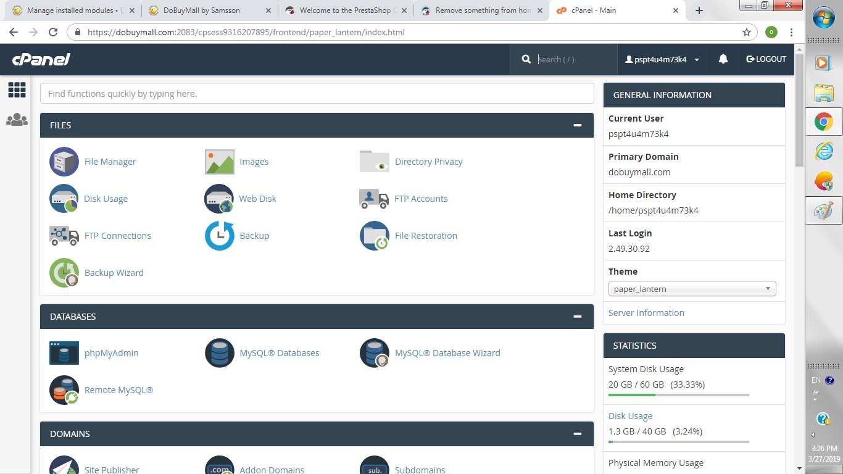Collapse the DOMAINS section

point(578,434)
